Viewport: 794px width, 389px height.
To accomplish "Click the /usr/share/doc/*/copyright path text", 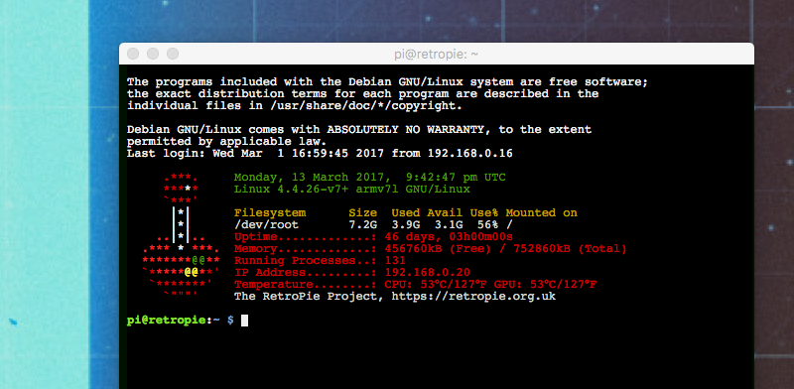I will pyautogui.click(x=365, y=106).
